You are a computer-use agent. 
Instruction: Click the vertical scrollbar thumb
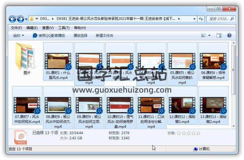[x=233, y=70]
